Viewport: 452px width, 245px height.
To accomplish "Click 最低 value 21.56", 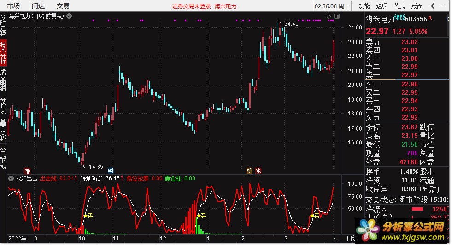I will click(409, 145).
